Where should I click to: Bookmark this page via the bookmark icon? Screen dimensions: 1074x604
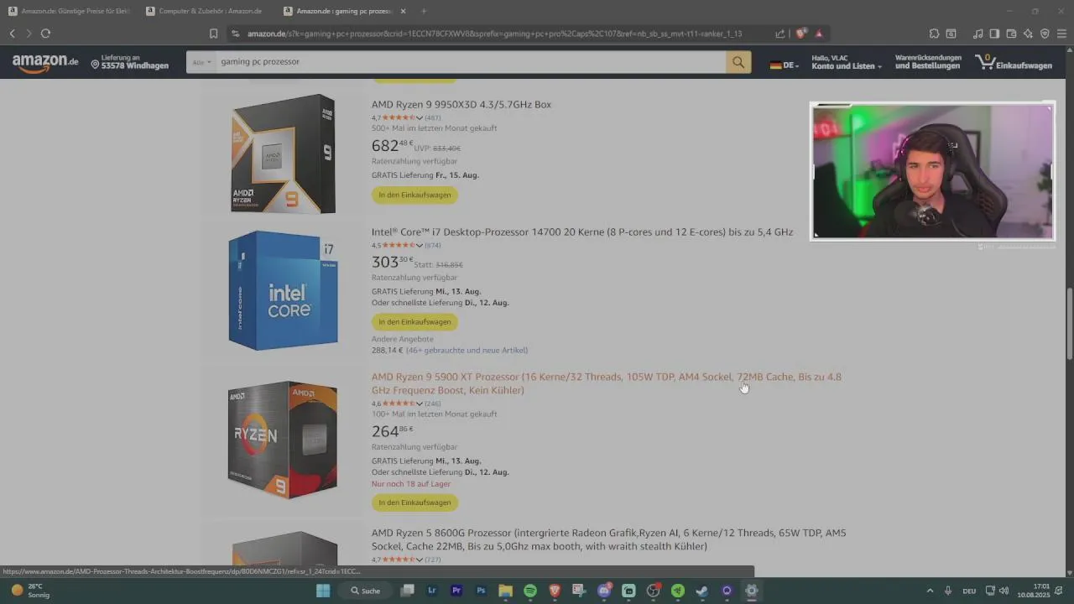213,34
